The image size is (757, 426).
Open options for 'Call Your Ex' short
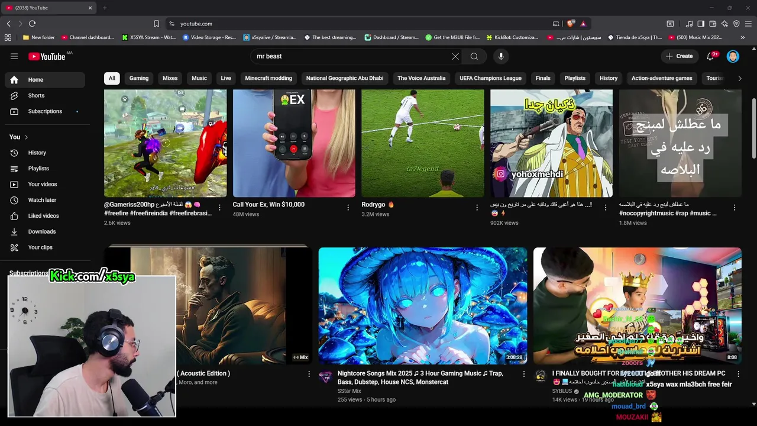coord(348,208)
